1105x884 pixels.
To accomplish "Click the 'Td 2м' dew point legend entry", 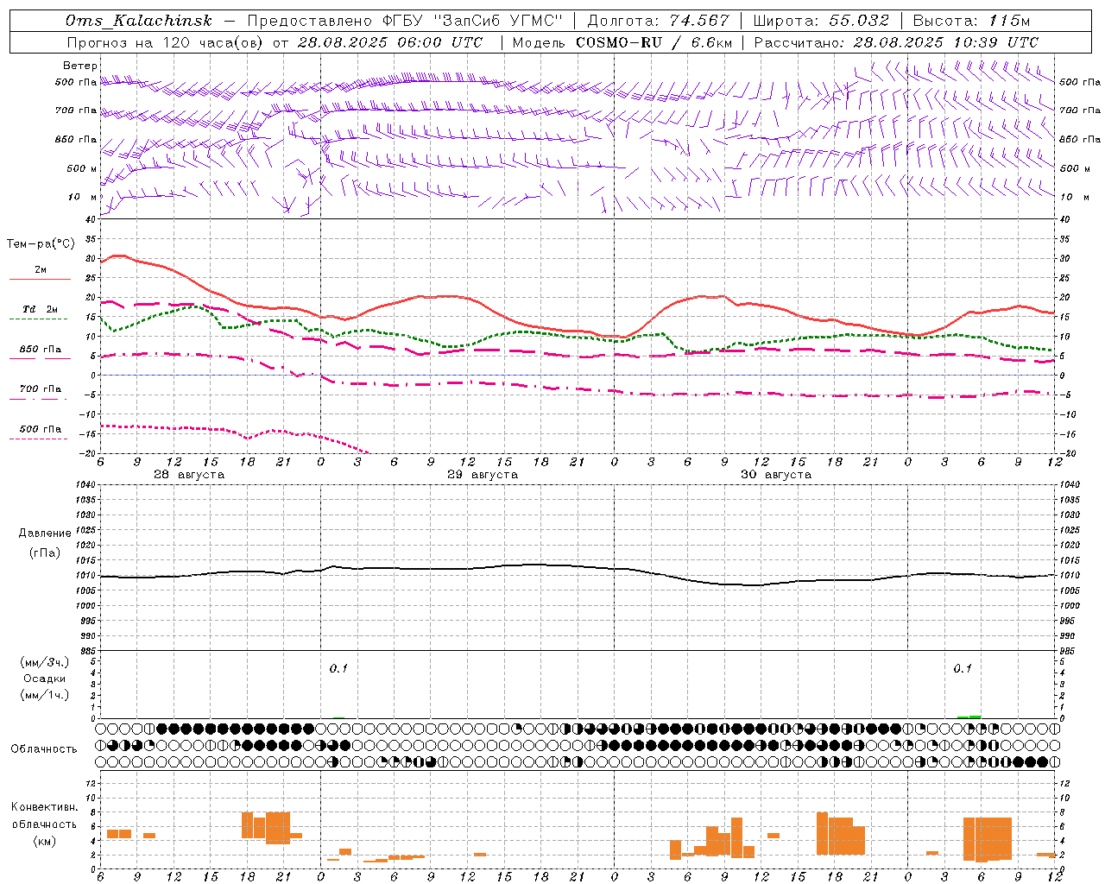I will pyautogui.click(x=41, y=309).
